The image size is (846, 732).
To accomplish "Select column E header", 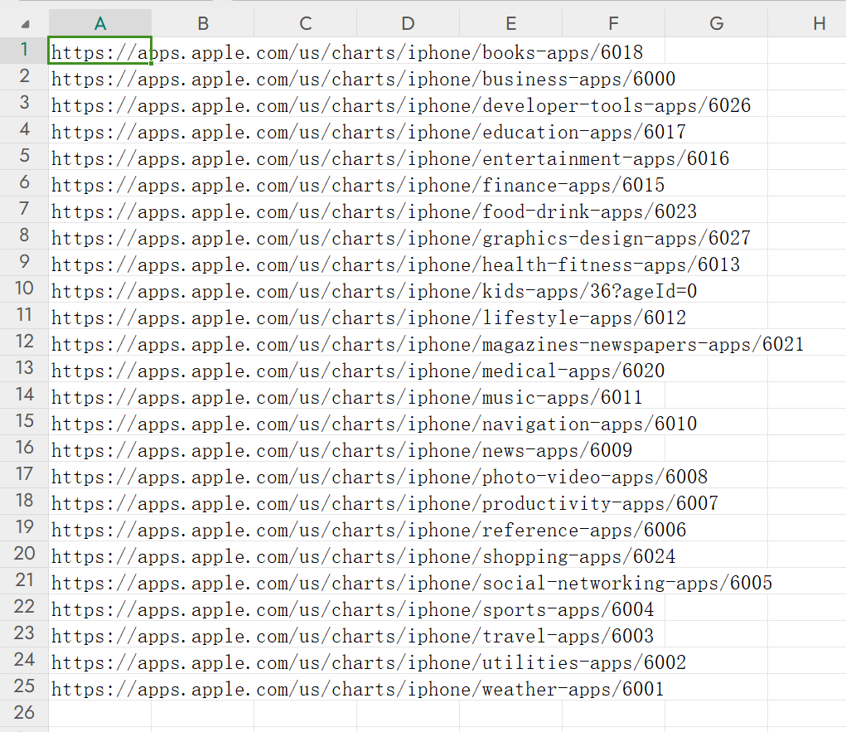I will click(x=511, y=23).
